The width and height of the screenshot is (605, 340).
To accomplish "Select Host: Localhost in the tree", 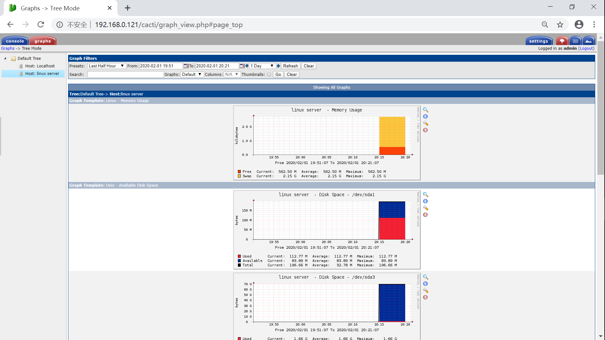I will 40,66.
